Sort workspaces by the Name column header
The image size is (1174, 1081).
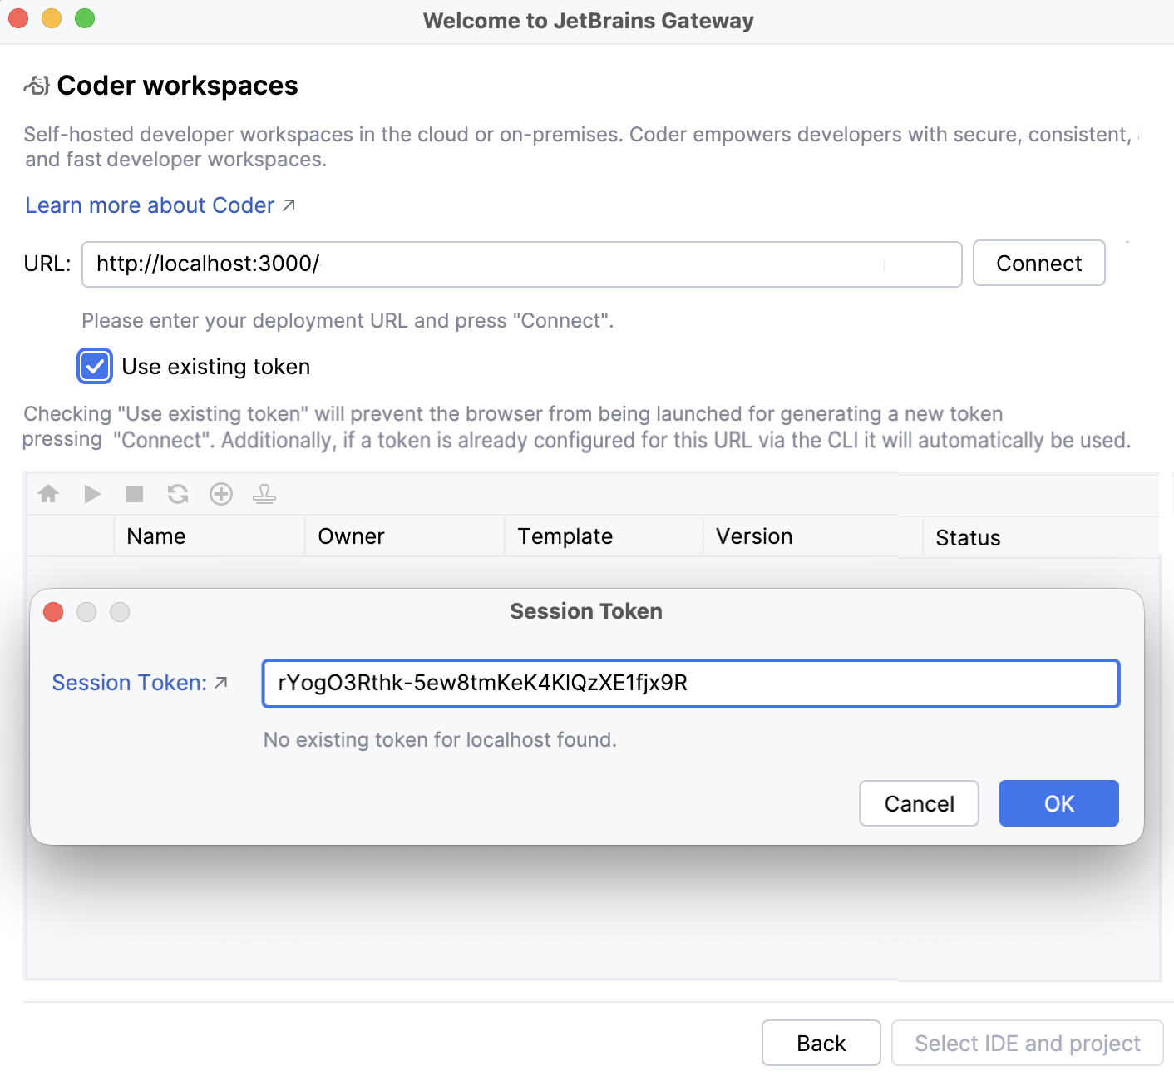click(210, 536)
